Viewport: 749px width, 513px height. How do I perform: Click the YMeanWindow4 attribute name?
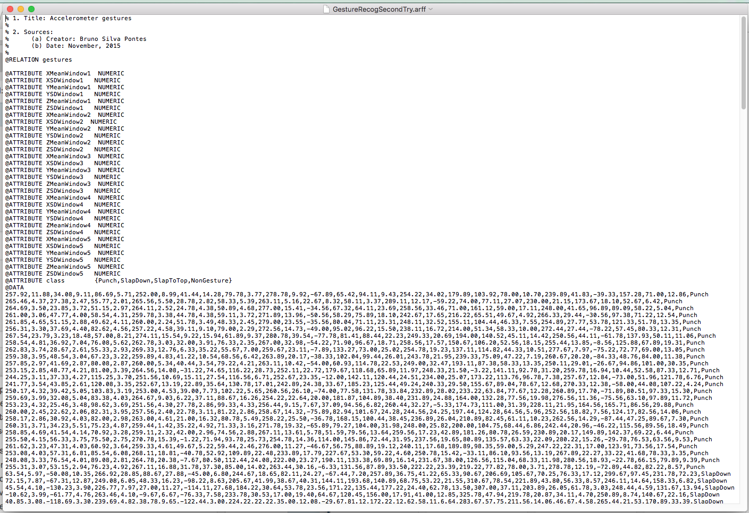68,211
